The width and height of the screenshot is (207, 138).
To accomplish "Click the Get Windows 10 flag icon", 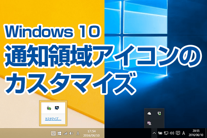I will [59, 134].
